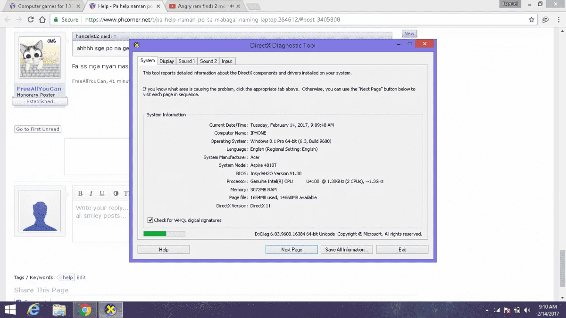Click the Aspire 4810T System Model value
The height and width of the screenshot is (318, 566).
263,165
